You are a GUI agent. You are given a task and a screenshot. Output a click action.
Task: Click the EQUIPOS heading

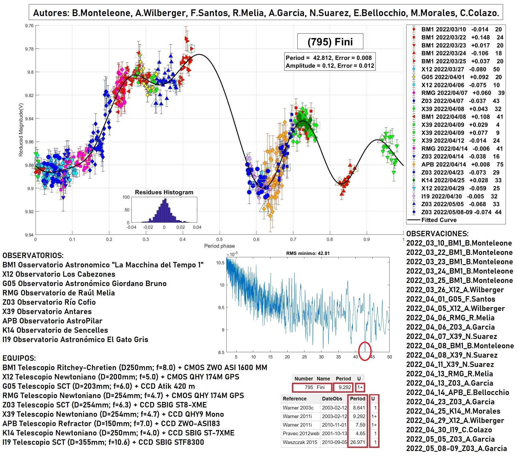pyautogui.click(x=19, y=358)
